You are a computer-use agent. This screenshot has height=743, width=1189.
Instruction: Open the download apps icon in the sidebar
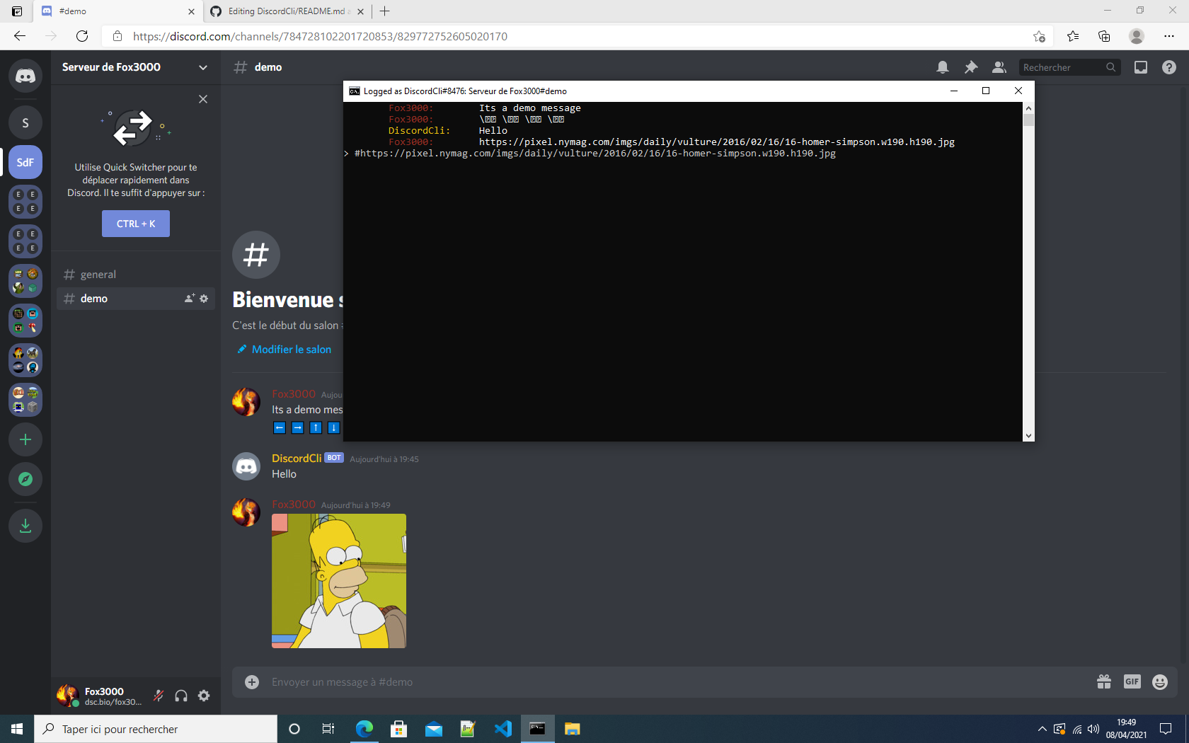(25, 526)
